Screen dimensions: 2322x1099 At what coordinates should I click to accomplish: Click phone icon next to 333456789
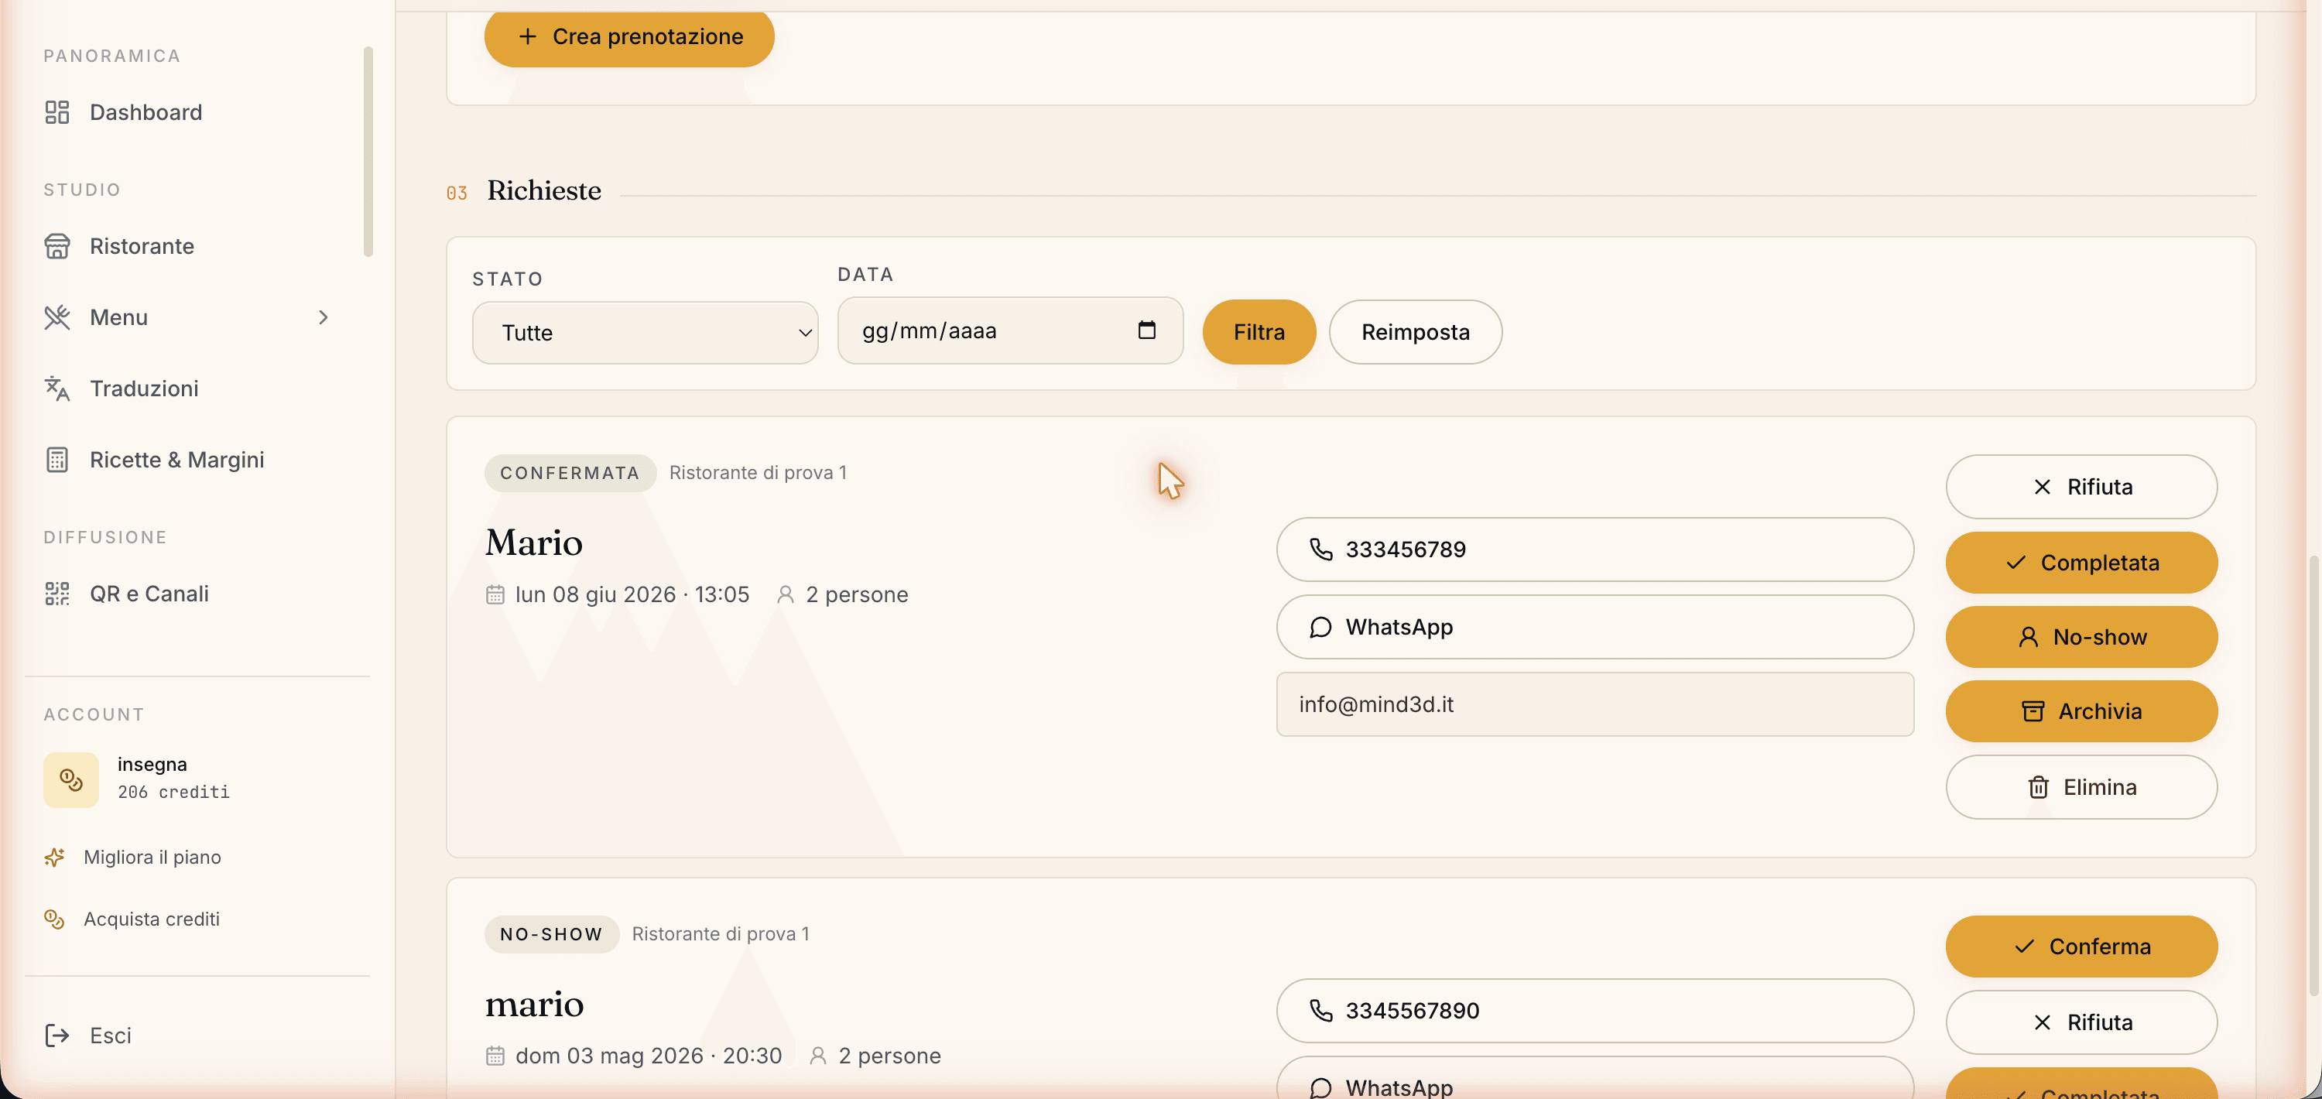(x=1320, y=549)
